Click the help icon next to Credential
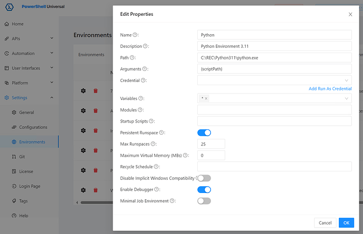 (143, 80)
